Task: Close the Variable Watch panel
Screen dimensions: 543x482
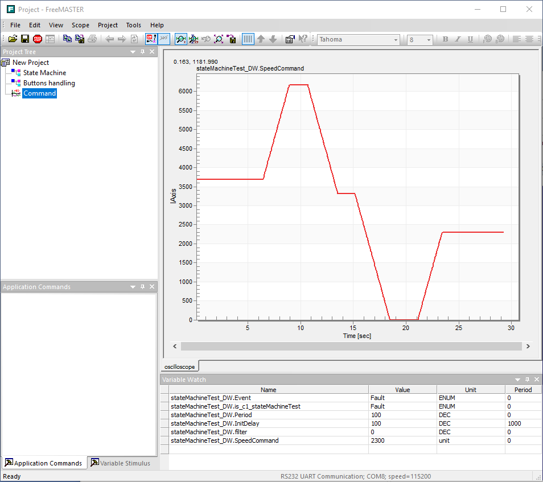Action: tap(537, 380)
